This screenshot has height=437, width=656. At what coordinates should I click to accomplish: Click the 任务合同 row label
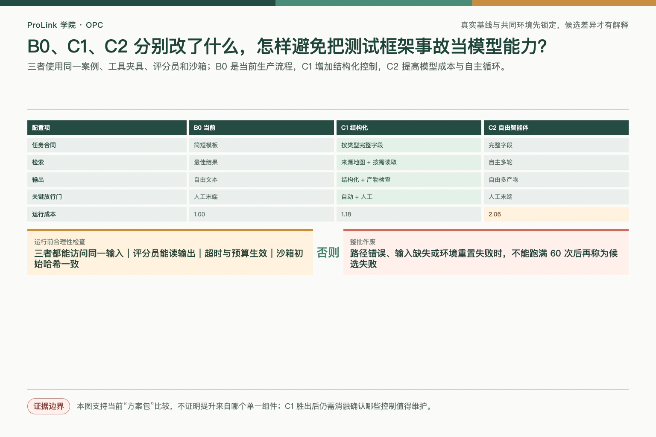[x=107, y=145]
